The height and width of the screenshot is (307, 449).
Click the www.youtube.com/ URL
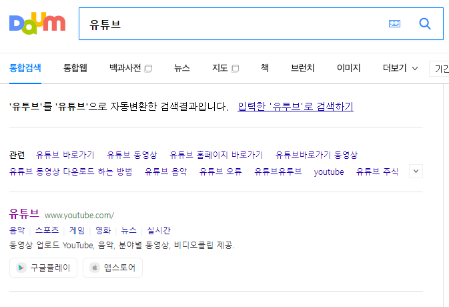pos(79,216)
